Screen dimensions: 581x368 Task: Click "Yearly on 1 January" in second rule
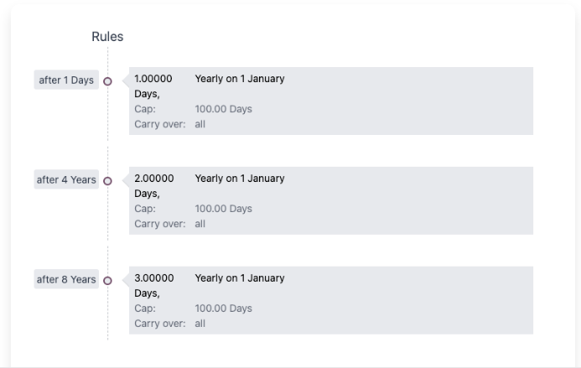[240, 179]
